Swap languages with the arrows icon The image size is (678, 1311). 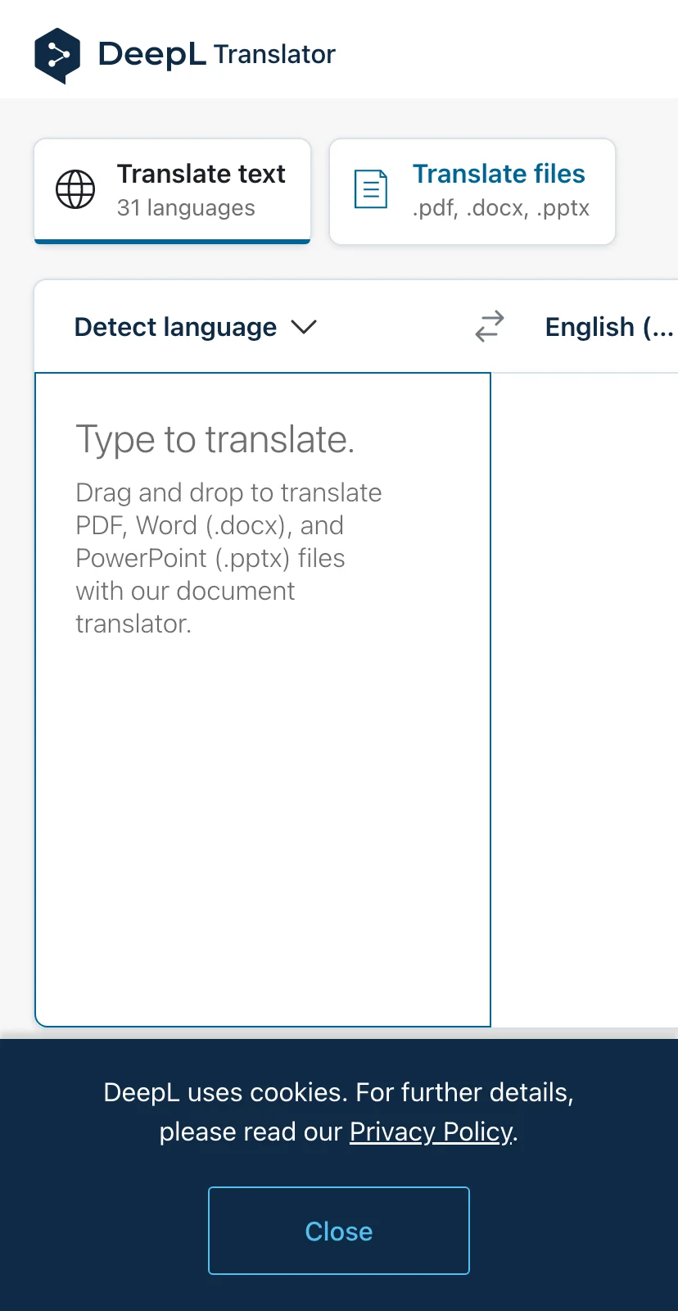pos(490,326)
